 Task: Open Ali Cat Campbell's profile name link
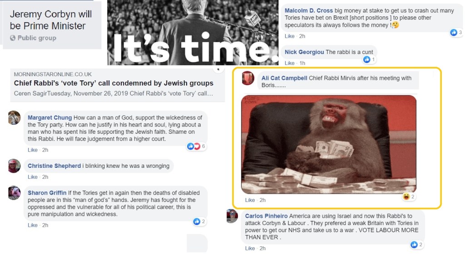coord(284,78)
